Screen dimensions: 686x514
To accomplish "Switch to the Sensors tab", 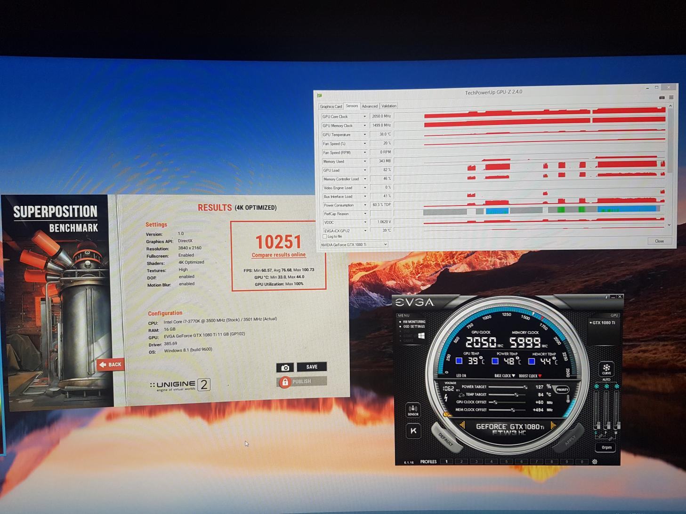I will click(352, 106).
